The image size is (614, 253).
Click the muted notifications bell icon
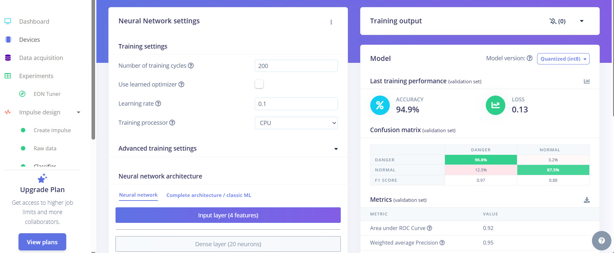(553, 21)
